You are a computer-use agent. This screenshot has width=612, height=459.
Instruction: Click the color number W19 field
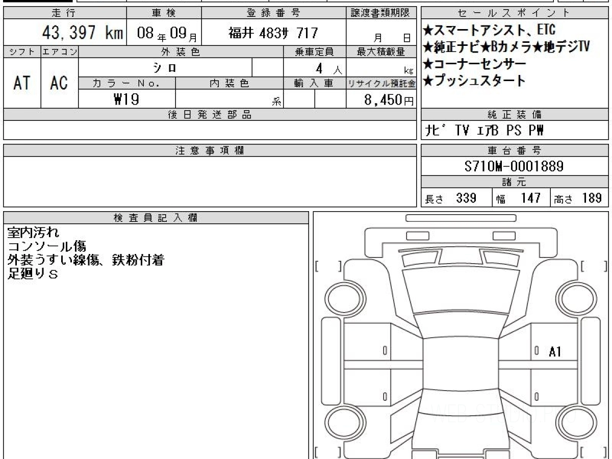coord(127,99)
